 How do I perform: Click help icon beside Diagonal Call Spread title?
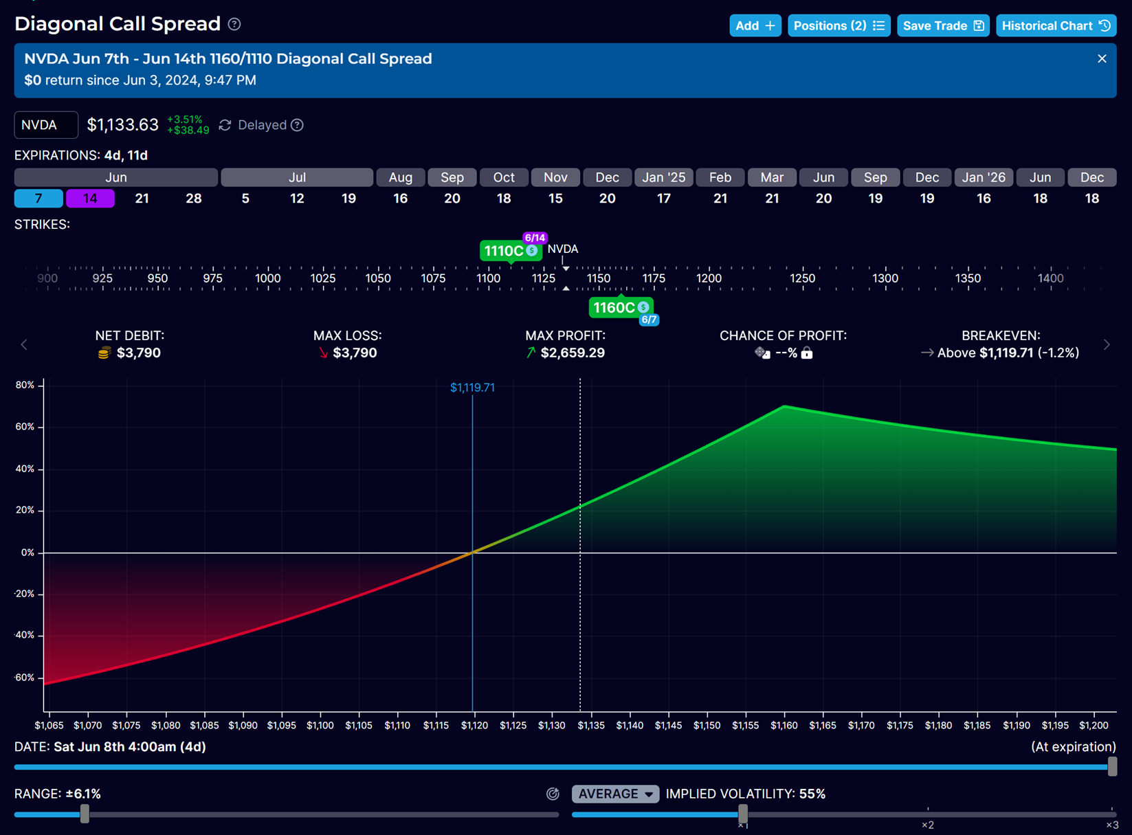(x=234, y=25)
